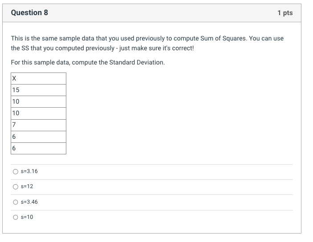
Task: Click the Question 8 heading
Action: [x=29, y=13]
